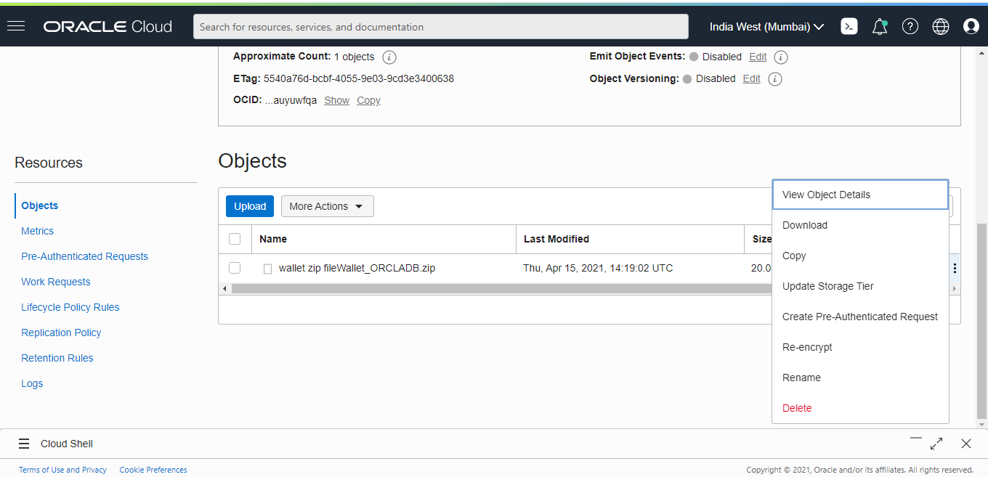The image size is (988, 477).
Task: Open the help question mark menu
Action: 910,27
